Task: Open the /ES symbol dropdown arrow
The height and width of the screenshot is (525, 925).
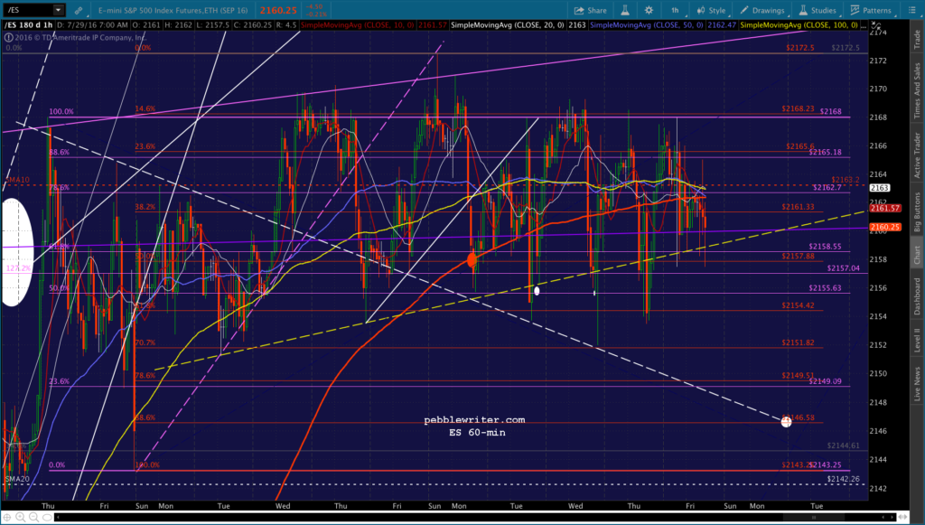Action: pos(58,10)
